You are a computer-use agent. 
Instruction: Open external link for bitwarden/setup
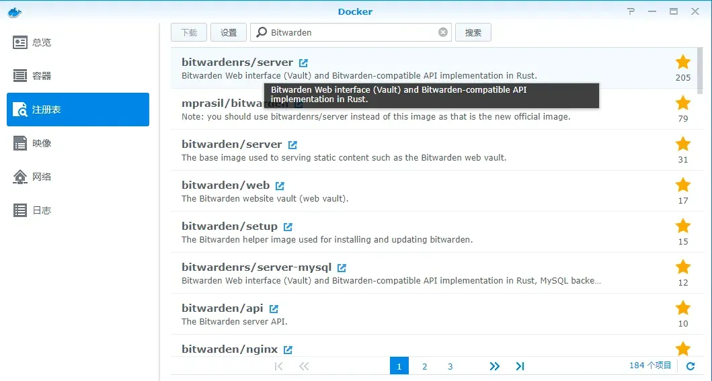click(x=288, y=226)
